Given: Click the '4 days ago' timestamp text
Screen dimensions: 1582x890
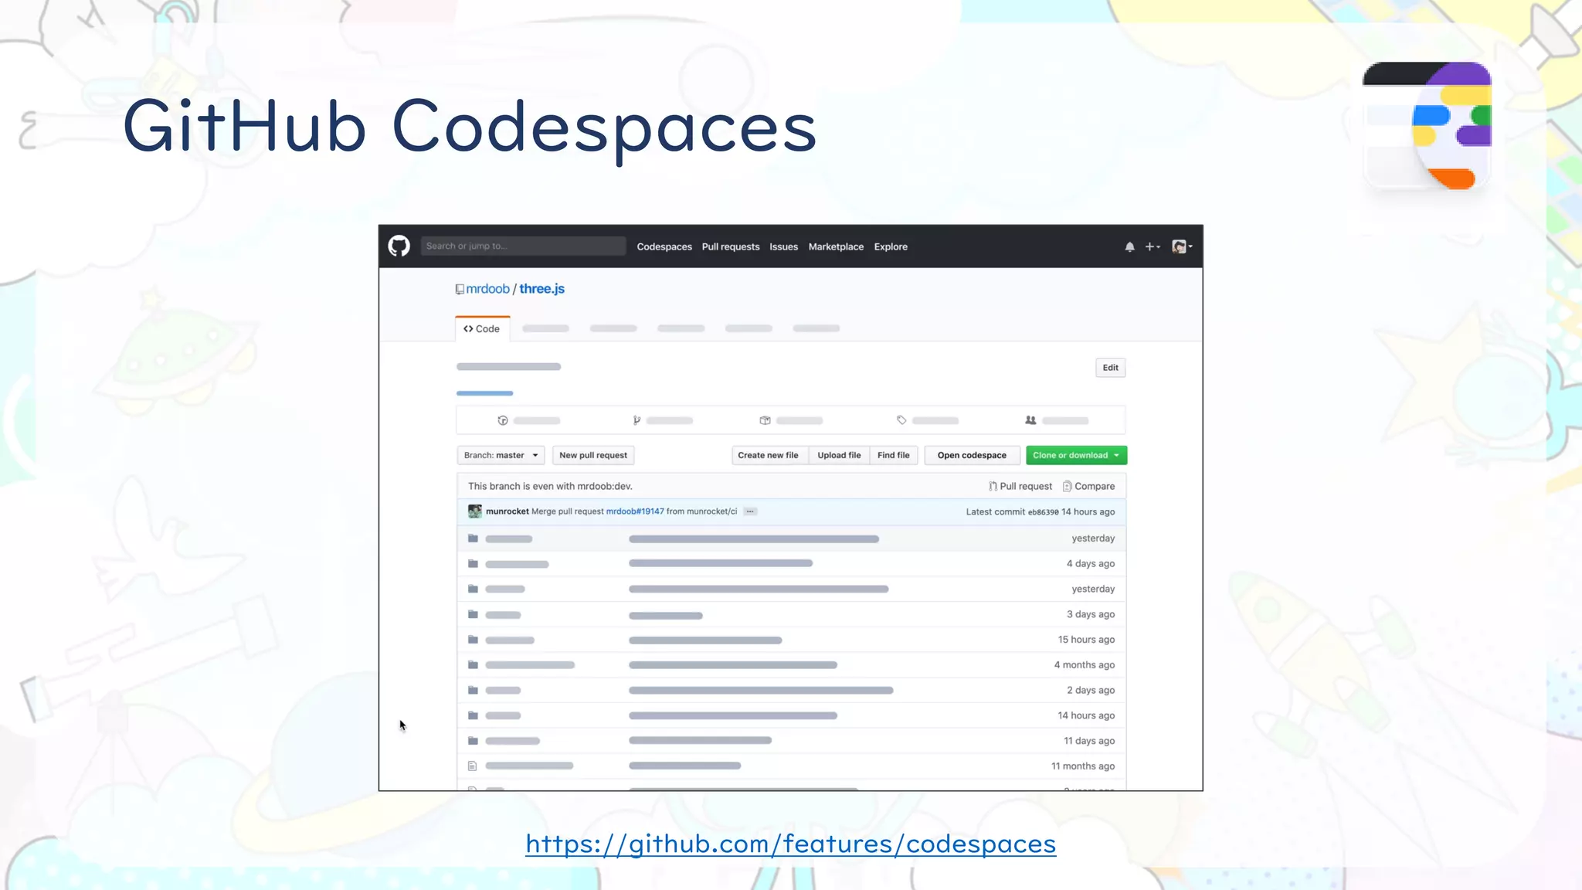Looking at the screenshot, I should [1090, 564].
